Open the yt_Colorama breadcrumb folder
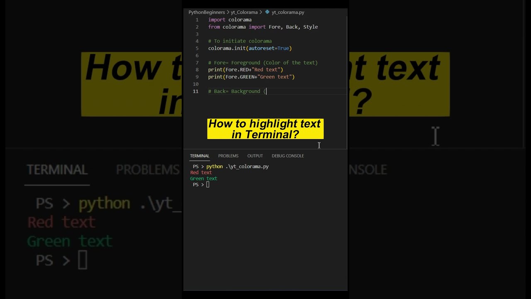Image resolution: width=531 pixels, height=299 pixels. [x=244, y=12]
